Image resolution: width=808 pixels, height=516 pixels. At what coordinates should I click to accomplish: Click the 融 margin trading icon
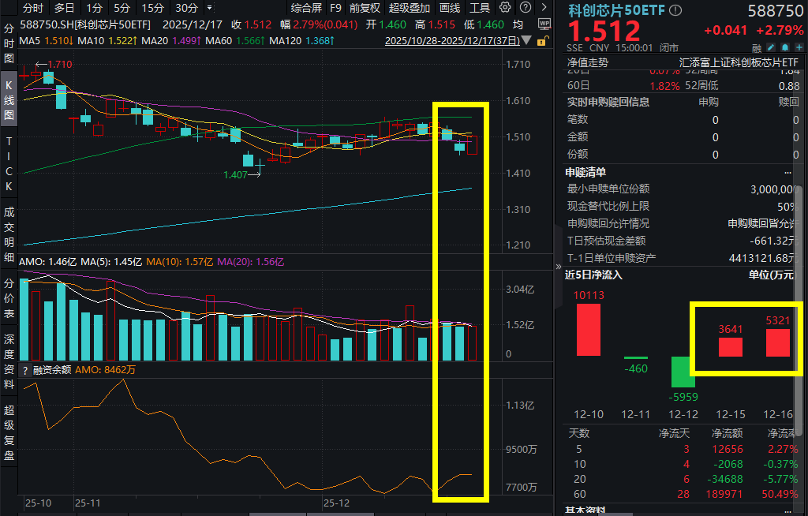tap(755, 48)
